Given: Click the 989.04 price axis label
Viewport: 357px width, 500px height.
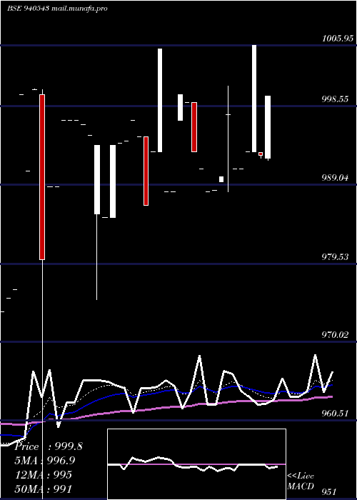Looking at the screenshot, I should 335,178.
